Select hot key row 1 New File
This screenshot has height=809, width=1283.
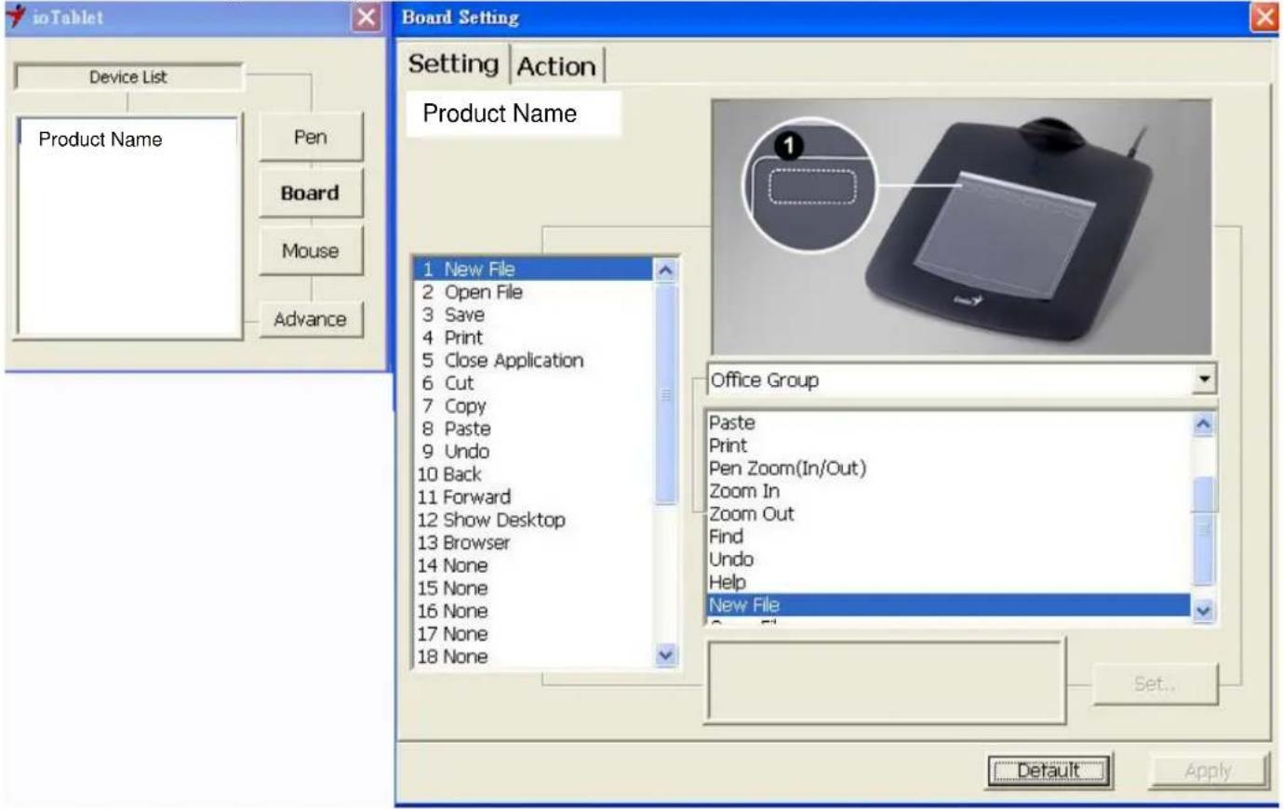[534, 269]
